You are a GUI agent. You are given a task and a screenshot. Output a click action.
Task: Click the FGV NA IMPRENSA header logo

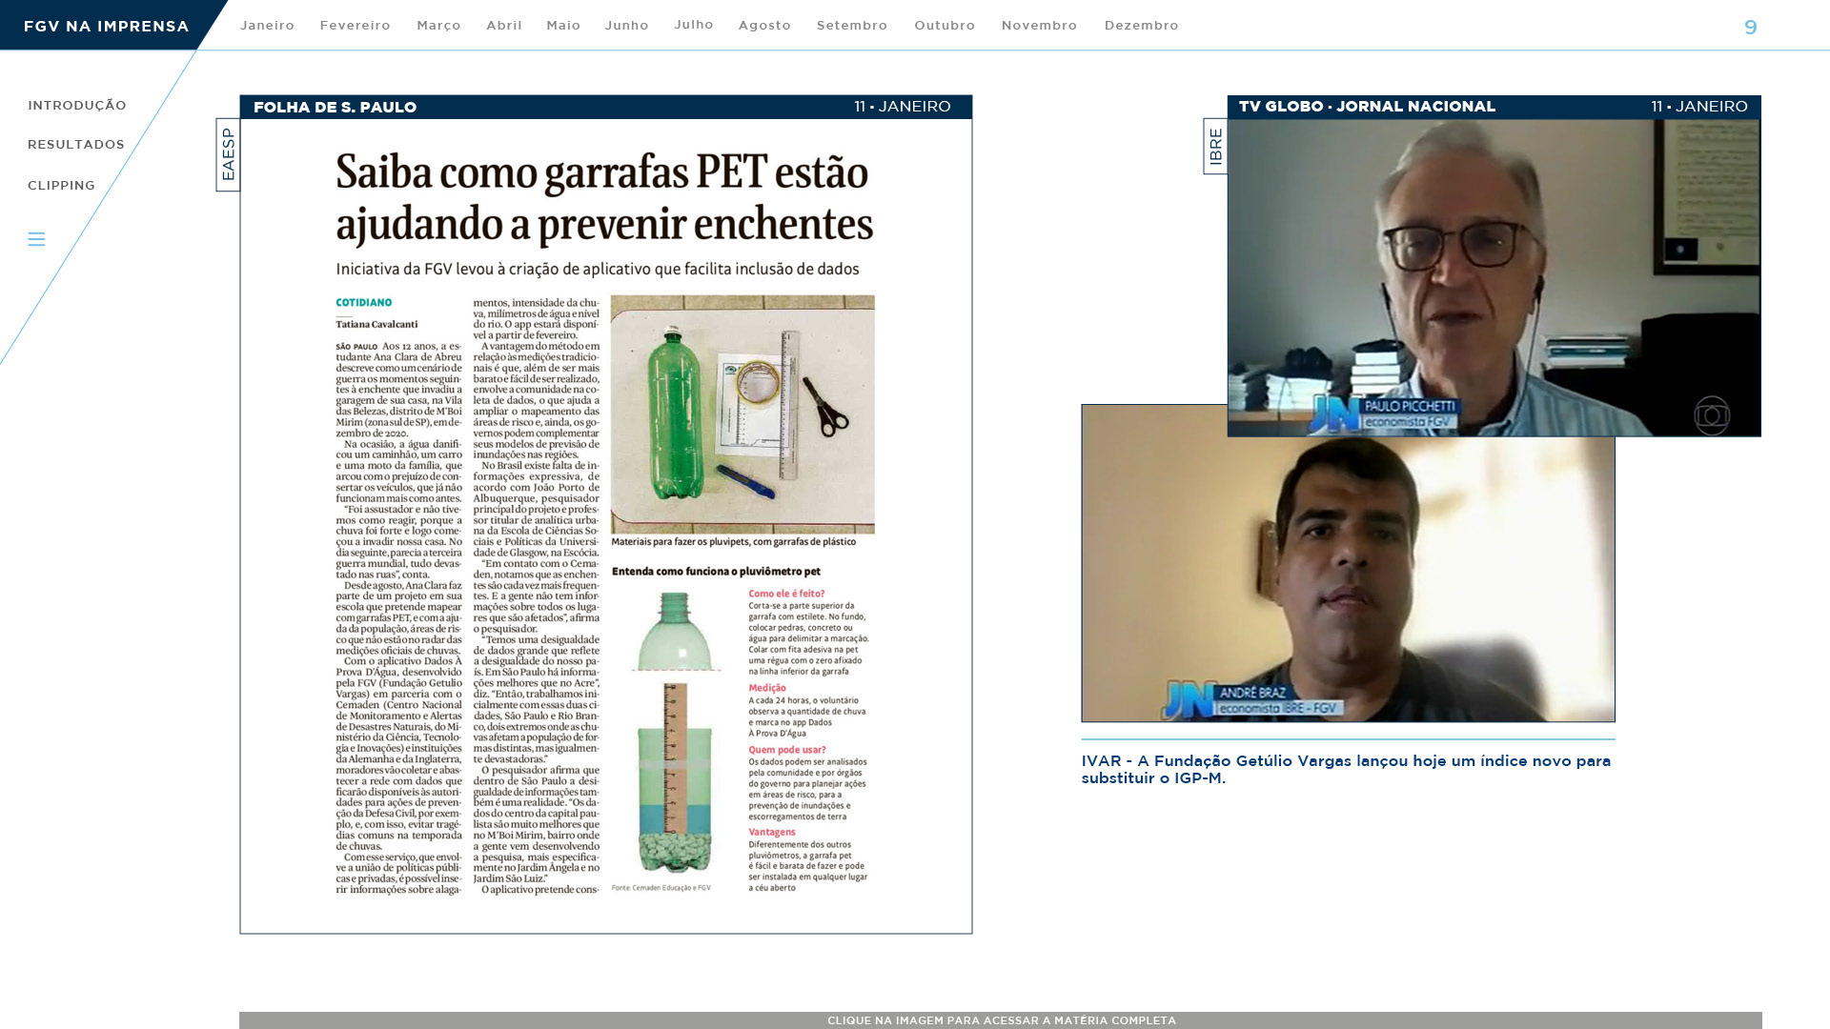point(106,26)
